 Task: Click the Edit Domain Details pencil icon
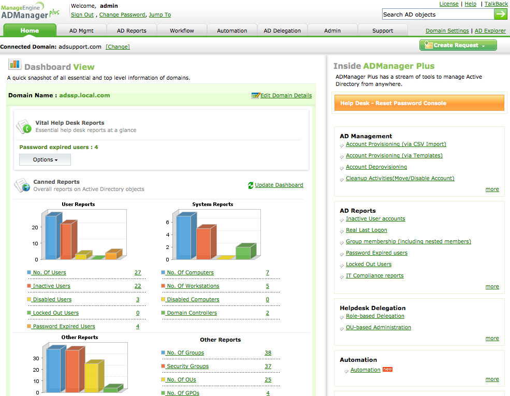click(256, 96)
